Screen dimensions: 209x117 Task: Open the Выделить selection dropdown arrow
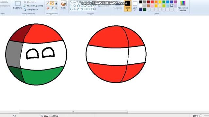pos(18,10)
